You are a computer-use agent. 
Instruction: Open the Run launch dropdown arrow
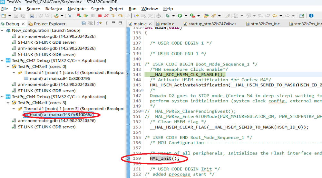click(186, 16)
